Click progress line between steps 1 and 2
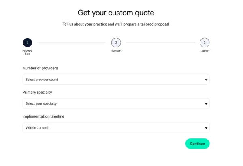 click(71, 43)
